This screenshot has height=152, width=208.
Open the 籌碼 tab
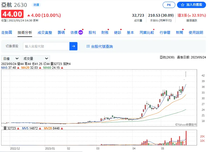click(x=61, y=32)
